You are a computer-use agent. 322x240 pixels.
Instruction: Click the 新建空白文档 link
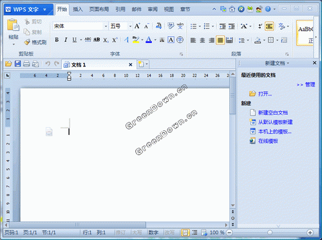pos(273,112)
